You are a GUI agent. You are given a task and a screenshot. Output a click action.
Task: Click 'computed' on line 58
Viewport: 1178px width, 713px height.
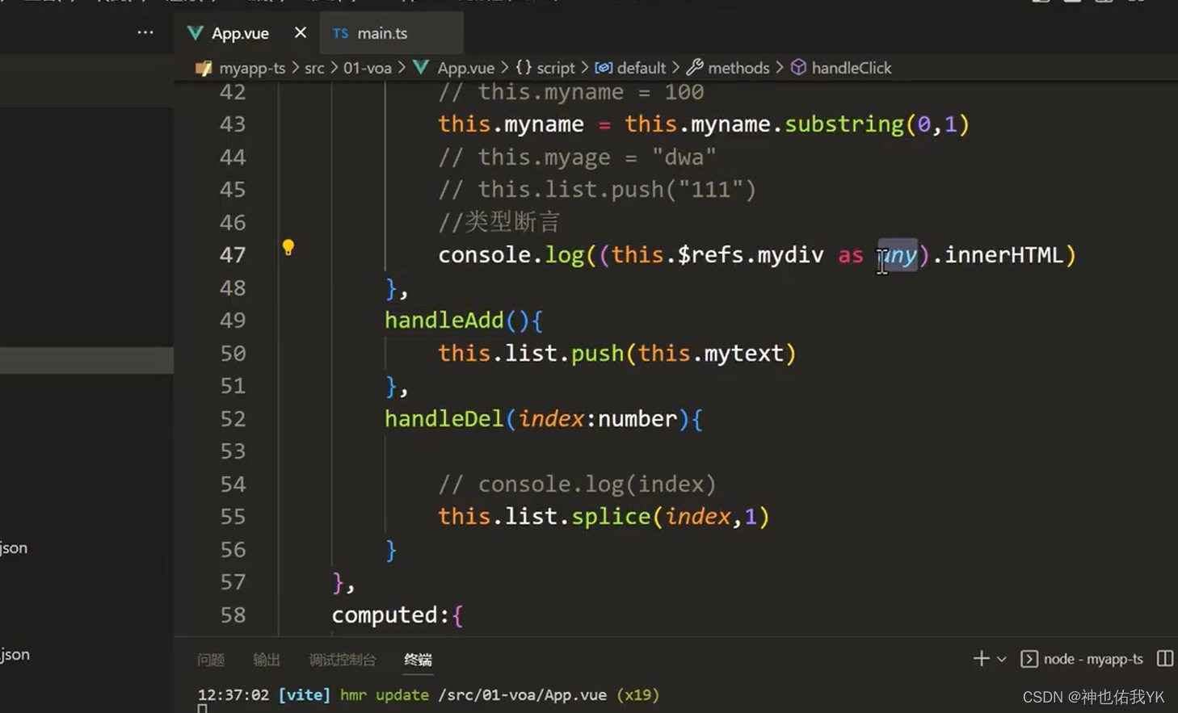pos(384,615)
